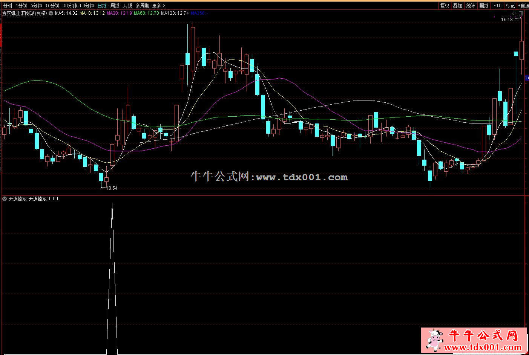Click the MA250 label
This screenshot has width=529, height=355.
(199, 13)
